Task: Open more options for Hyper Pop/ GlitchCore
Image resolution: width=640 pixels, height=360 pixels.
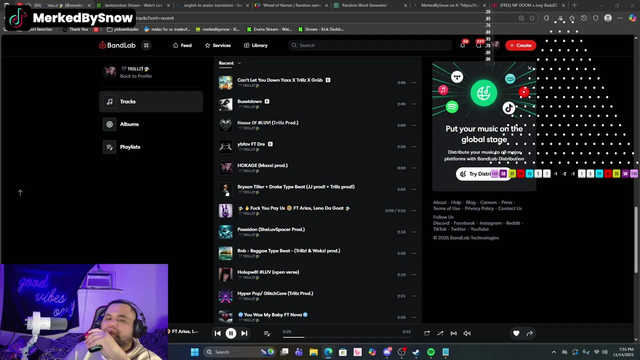Action: point(413,296)
